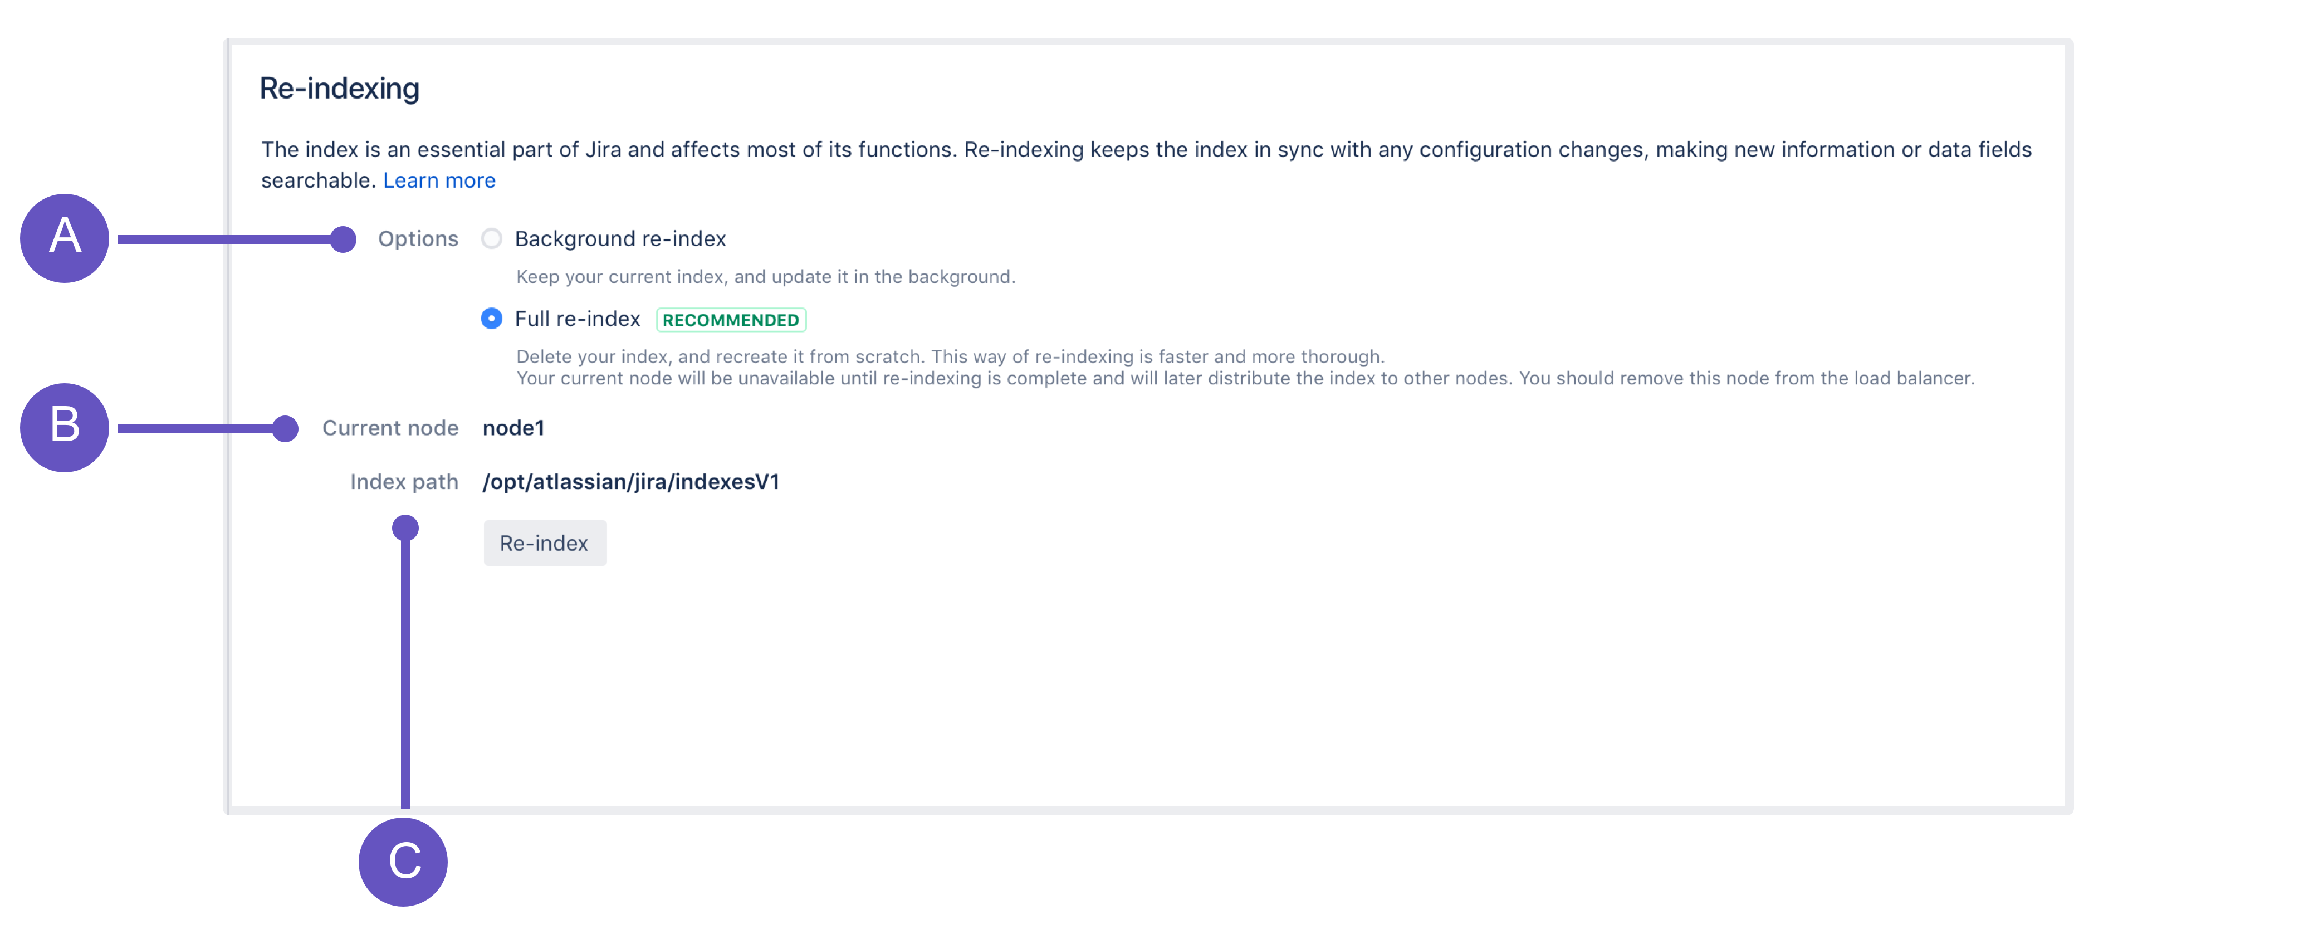
Task: Click the 'Keep your current index' description
Action: click(765, 277)
